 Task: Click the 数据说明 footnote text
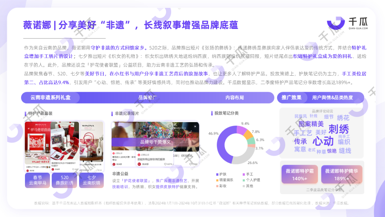[x=192, y=203]
